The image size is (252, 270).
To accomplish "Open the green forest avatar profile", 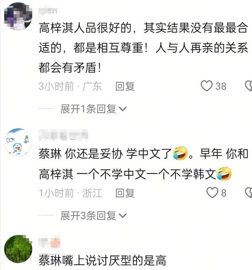I will (18, 249).
